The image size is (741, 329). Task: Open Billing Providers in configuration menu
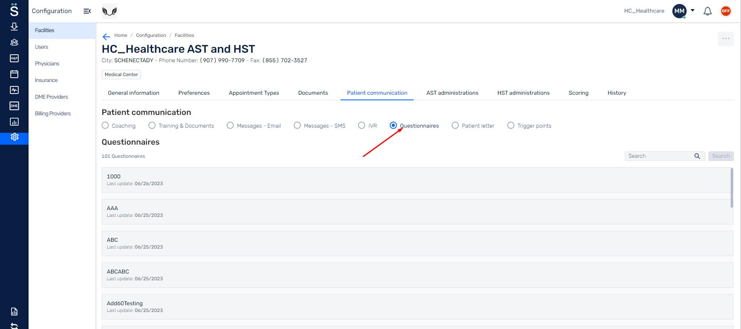(x=62, y=114)
